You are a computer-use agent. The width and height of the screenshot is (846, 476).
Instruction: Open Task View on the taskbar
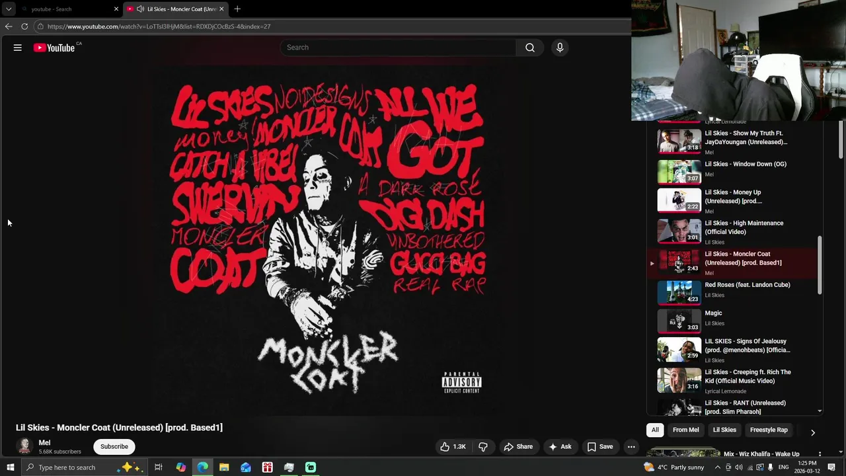pyautogui.click(x=159, y=467)
